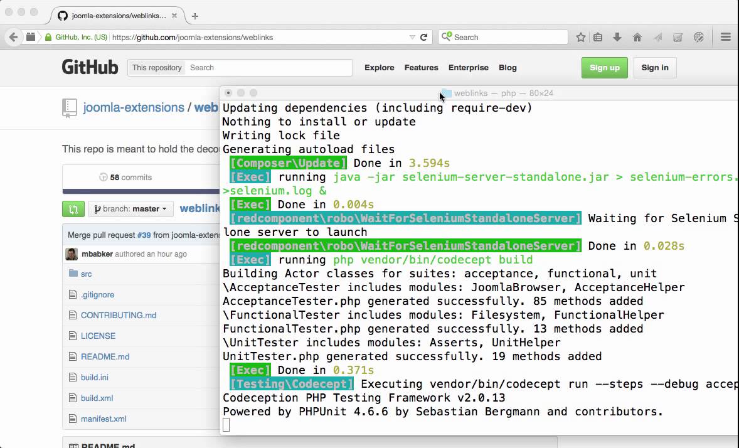Open a new browser tab
Viewport: 739px width, 448px height.
195,16
